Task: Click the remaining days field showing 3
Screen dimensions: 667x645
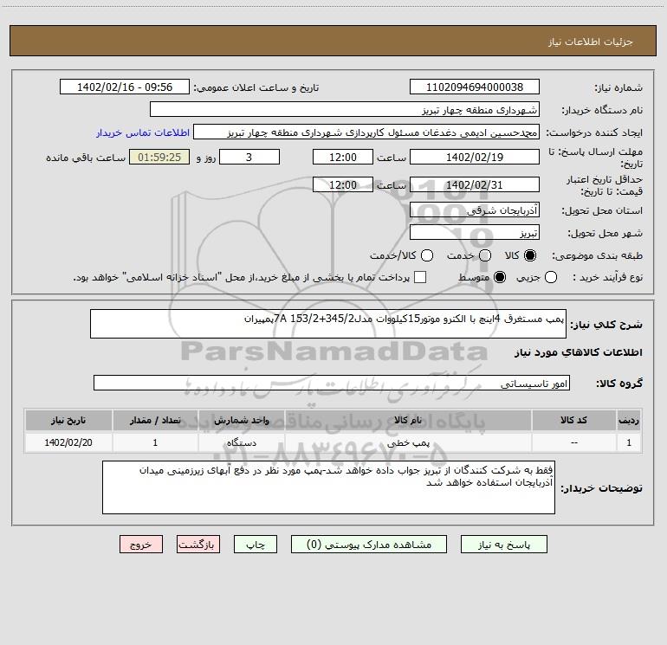Action: coord(249,157)
